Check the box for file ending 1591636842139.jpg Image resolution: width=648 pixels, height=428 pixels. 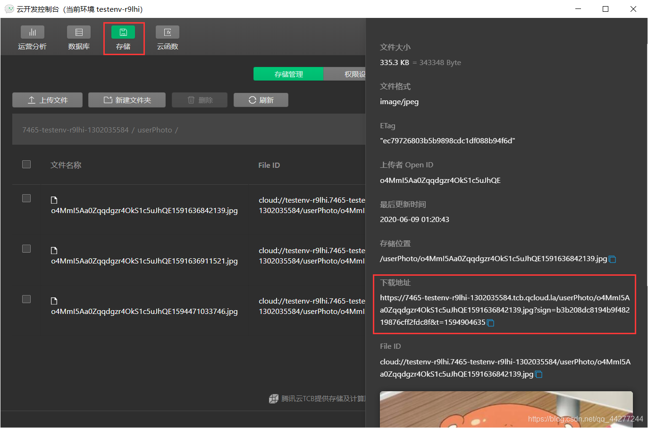[26, 198]
